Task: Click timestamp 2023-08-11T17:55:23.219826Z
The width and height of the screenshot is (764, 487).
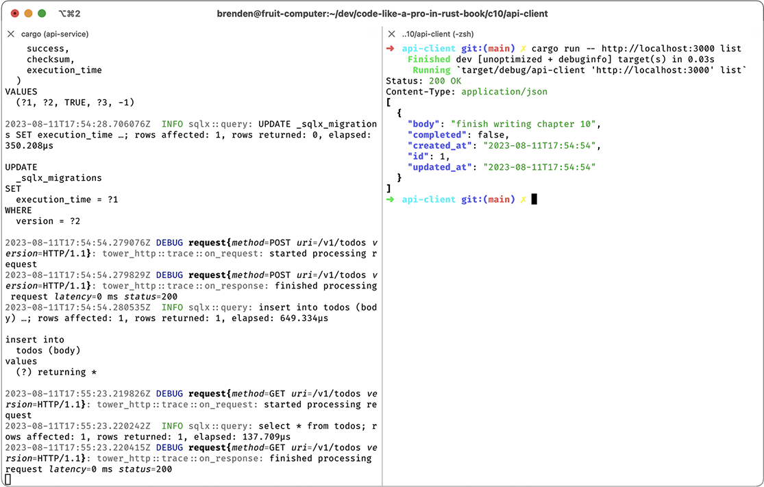Action: click(78, 393)
